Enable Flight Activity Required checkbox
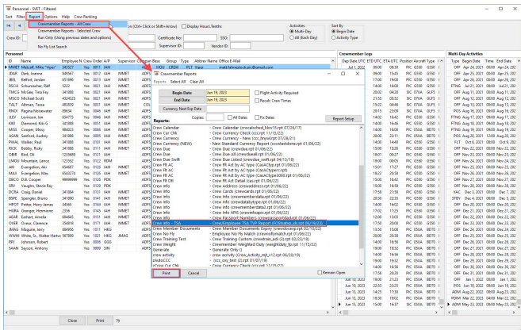Screen dimensions: 521x330 [257, 93]
